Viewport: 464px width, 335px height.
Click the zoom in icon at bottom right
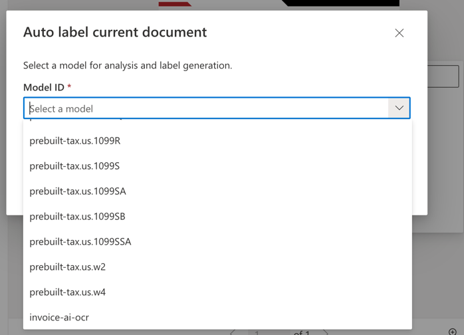click(x=453, y=332)
